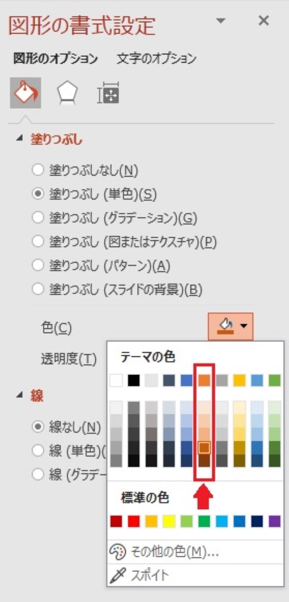
Task: Close the 図形の書式設定 pane
Action: point(264,21)
